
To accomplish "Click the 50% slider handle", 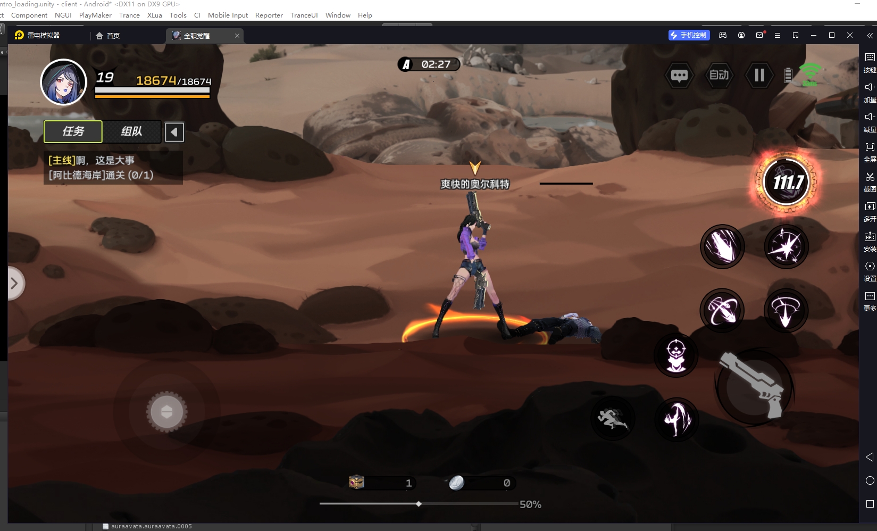I will (x=419, y=504).
